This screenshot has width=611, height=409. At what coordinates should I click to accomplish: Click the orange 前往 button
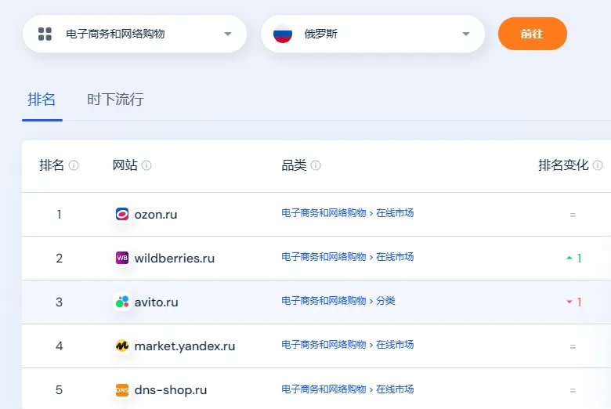point(533,34)
